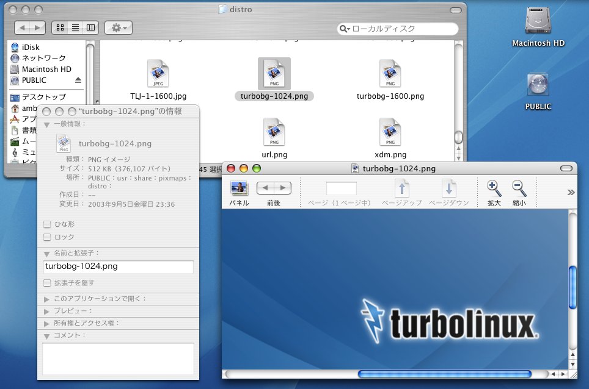Viewport: 589px width, 389px height.
Task: Switch Finder to list view
Action: tap(76, 27)
